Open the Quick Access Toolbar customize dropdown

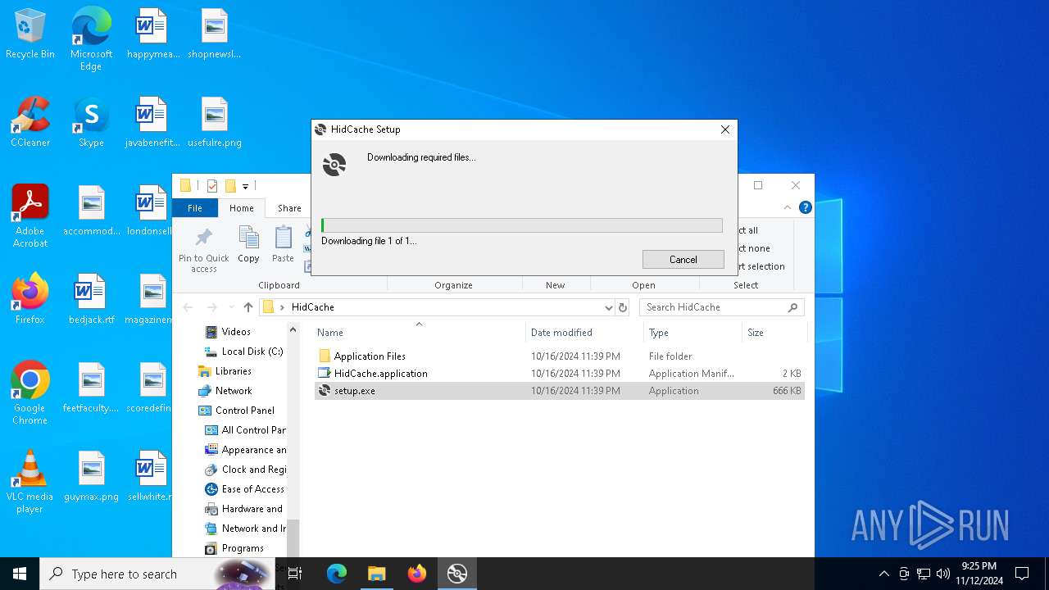pyautogui.click(x=245, y=186)
